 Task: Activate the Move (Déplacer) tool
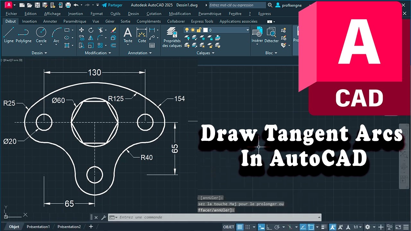tap(82, 30)
